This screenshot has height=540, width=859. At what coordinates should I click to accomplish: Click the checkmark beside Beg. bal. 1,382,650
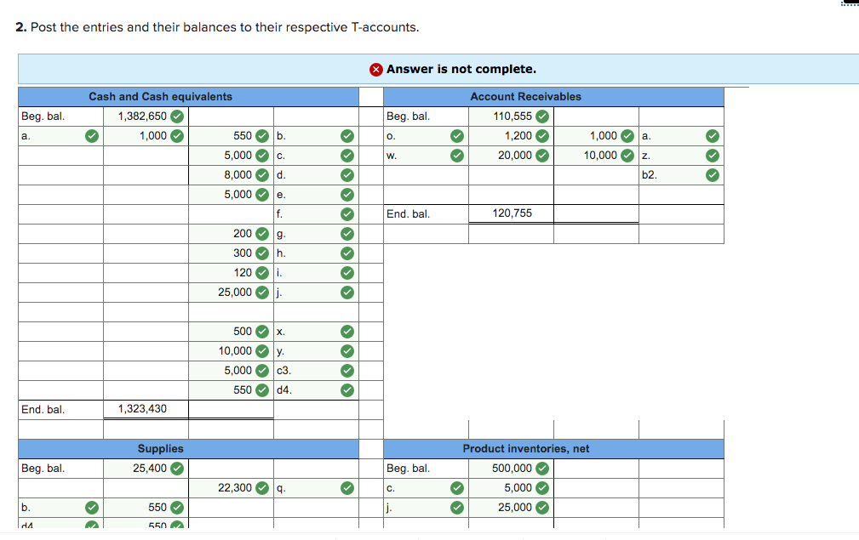pos(178,117)
